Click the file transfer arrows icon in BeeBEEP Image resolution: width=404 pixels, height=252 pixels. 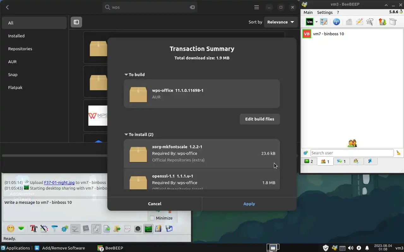tap(382, 22)
